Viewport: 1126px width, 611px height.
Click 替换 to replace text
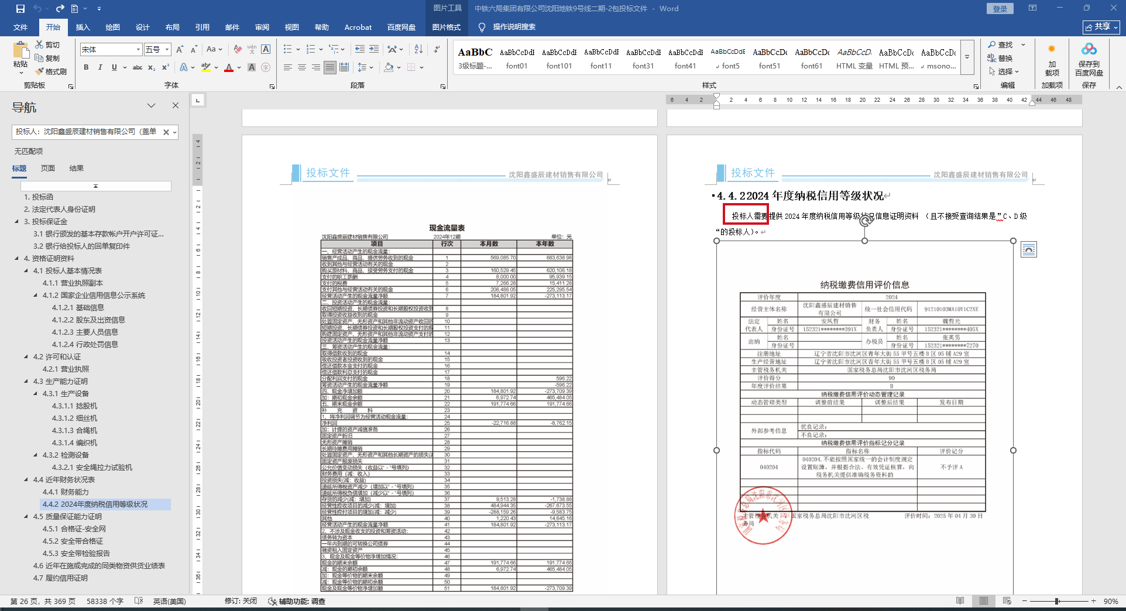[x=1000, y=58]
